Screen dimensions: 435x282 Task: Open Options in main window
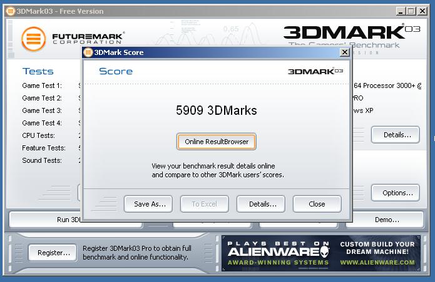pyautogui.click(x=396, y=193)
